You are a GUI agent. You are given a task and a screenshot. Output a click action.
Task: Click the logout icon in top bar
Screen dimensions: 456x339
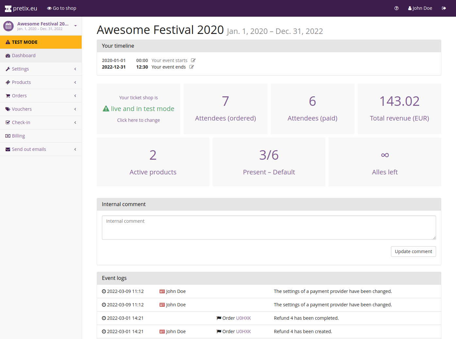444,8
